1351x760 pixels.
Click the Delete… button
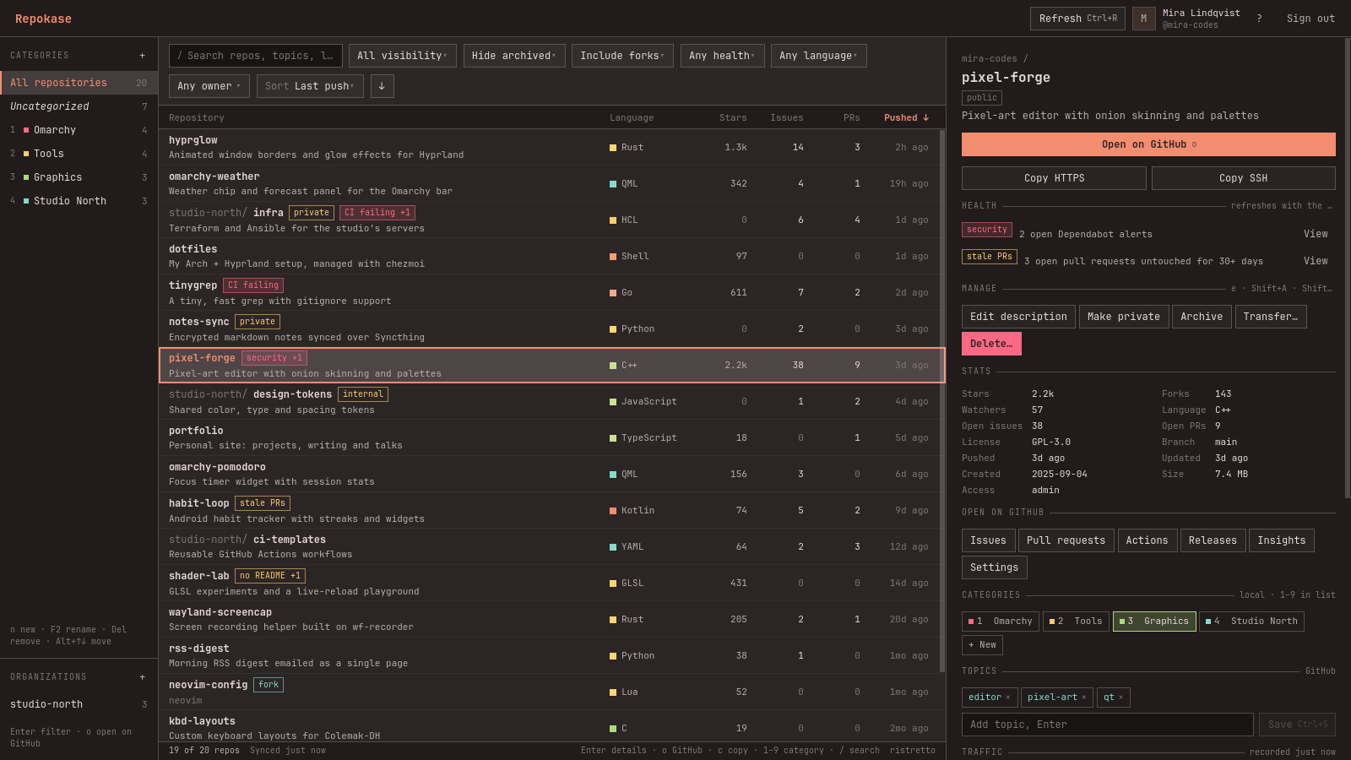pos(991,344)
